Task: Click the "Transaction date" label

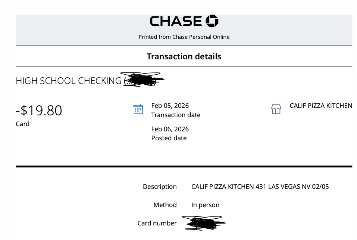Action: [x=176, y=115]
